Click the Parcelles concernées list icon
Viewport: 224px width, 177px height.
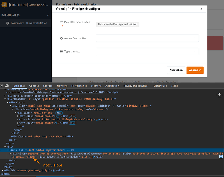tap(61, 22)
